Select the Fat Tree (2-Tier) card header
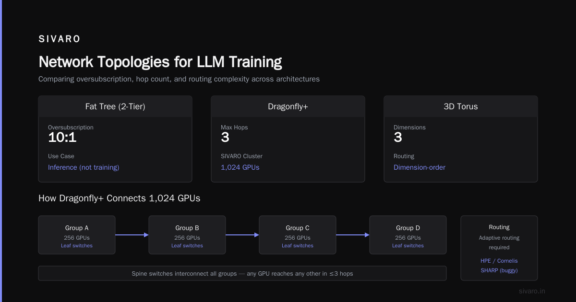576x302 pixels. click(x=115, y=106)
